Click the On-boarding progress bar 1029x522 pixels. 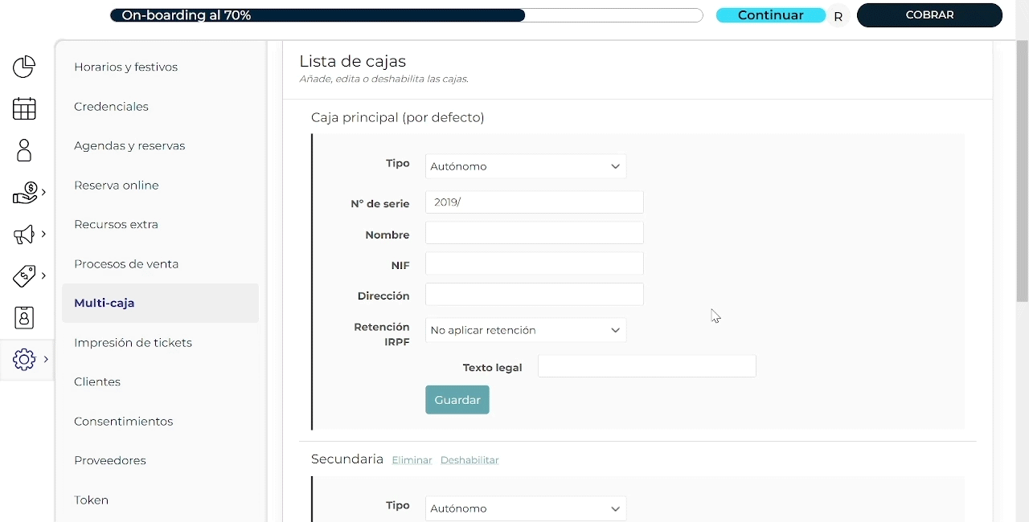[x=406, y=15]
